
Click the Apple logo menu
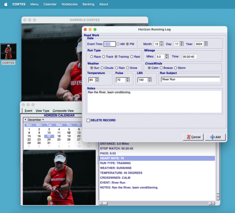coord(6,4)
